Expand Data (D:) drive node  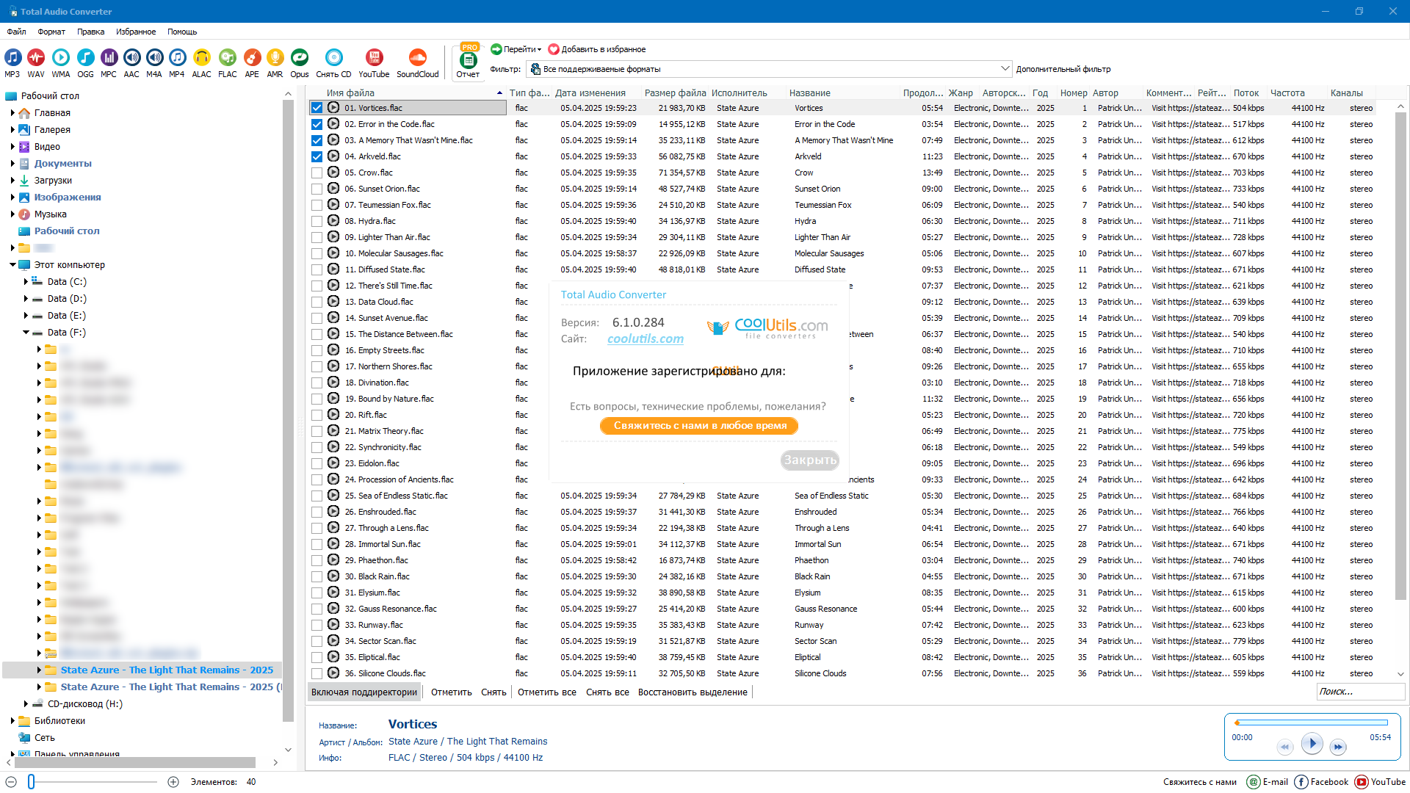(x=26, y=299)
